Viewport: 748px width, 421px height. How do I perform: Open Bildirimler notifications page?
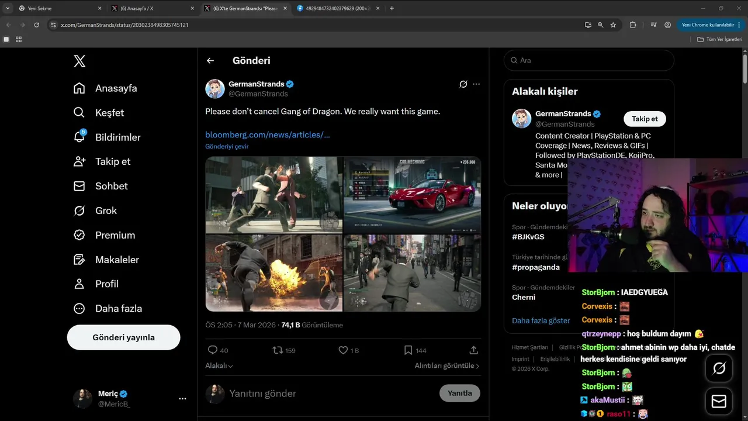click(x=107, y=137)
